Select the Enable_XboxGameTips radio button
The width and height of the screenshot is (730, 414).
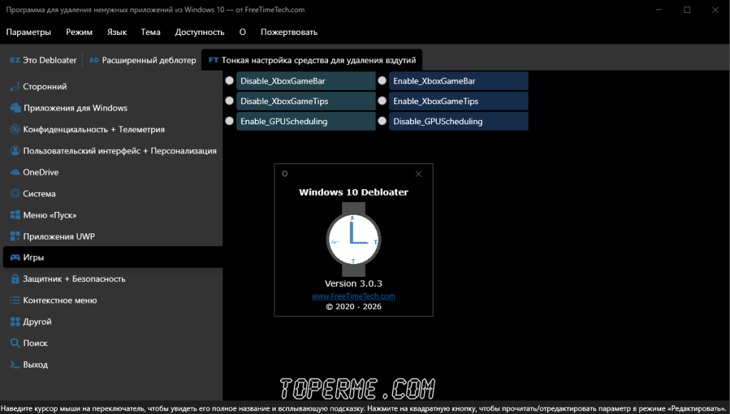point(382,101)
